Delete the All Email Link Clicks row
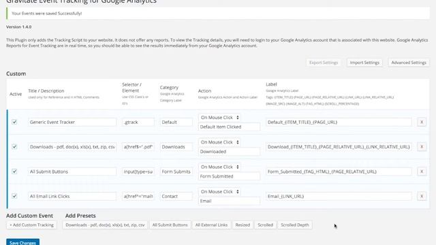The width and height of the screenshot is (436, 245). click(422, 196)
